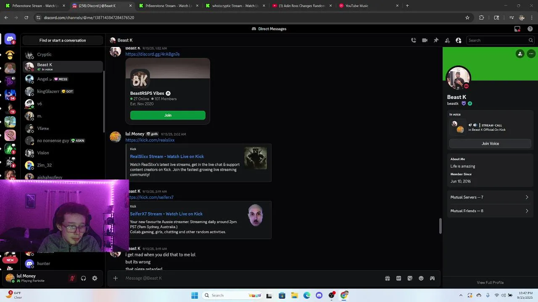The image size is (538, 302).
Task: Go back in browser history
Action: click(6, 18)
